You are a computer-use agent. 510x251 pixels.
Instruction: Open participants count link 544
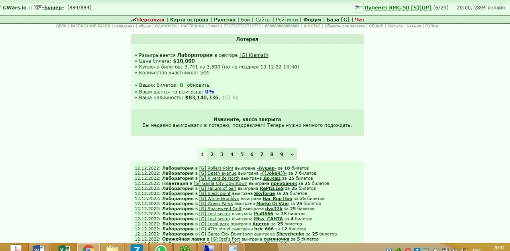(204, 73)
